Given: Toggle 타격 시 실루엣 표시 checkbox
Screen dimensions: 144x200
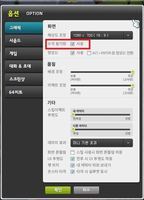Looking at the screenshot, I should 72,172.
